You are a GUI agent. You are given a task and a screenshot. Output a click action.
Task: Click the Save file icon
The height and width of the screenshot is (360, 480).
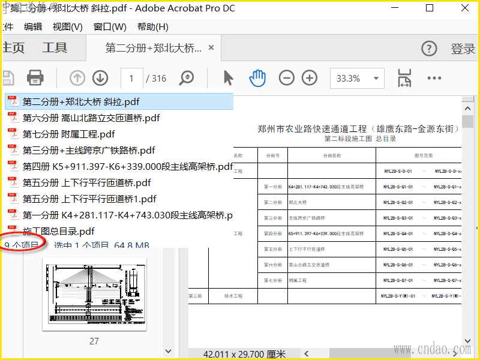pyautogui.click(x=8, y=78)
